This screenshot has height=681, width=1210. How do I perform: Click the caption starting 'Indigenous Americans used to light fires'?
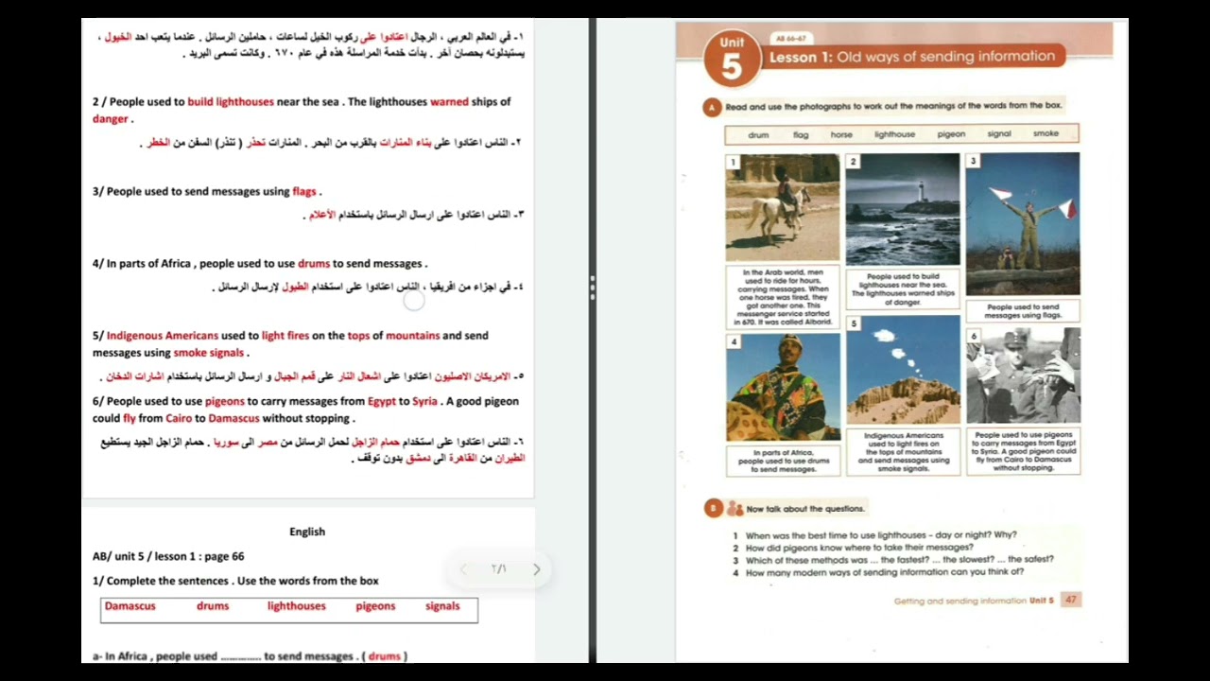pos(903,452)
